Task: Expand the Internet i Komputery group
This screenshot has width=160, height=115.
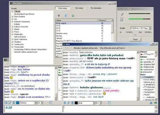Action: (13, 22)
